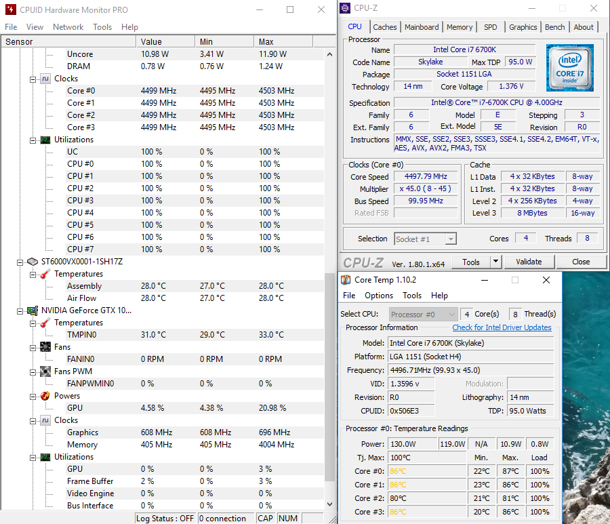Click the Clocks waveform icon under CPU
610x524 pixels.
point(45,79)
